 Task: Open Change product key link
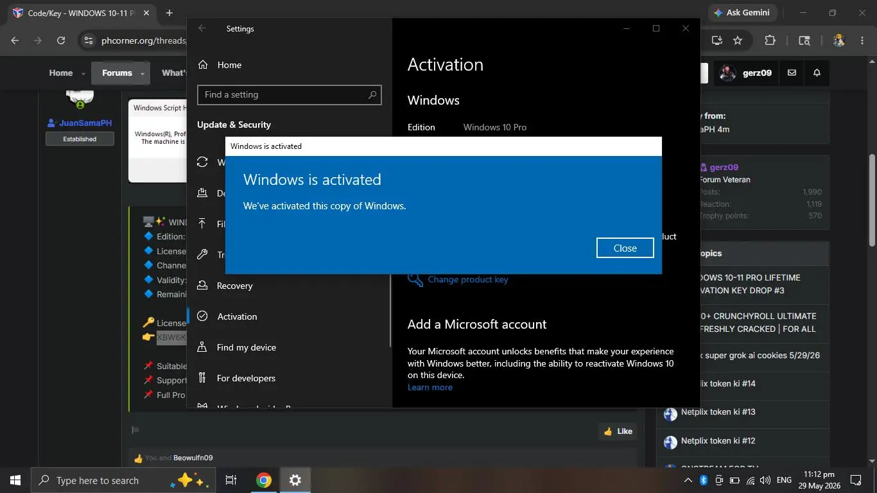467,279
